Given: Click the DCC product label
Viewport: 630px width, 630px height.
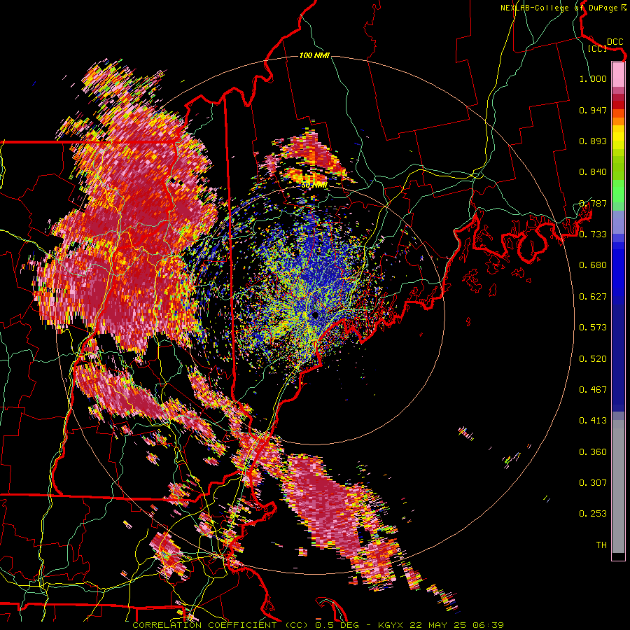Looking at the screenshot, I should click(x=615, y=42).
